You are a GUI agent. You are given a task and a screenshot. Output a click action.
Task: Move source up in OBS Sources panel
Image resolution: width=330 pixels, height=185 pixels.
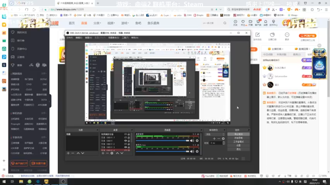pos(117,153)
